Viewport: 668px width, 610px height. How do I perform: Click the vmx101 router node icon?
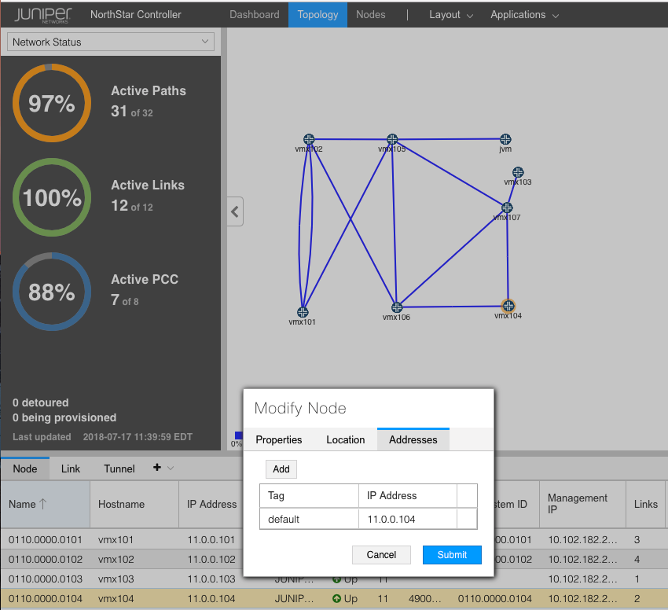click(303, 312)
